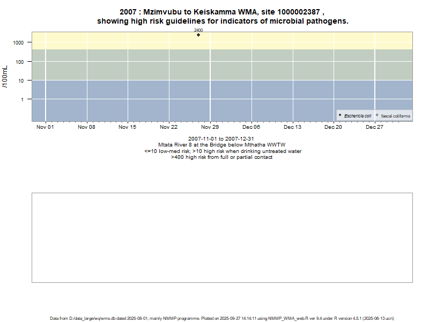
Task: Click the 'faecal coliforms' legend text
Action: (396, 116)
